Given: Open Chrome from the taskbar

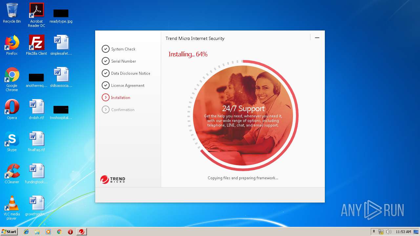Looking at the screenshot, I should pos(59,232).
